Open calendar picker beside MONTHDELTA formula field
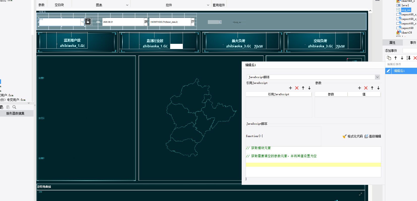The height and width of the screenshot is (201, 417). pos(193,22)
